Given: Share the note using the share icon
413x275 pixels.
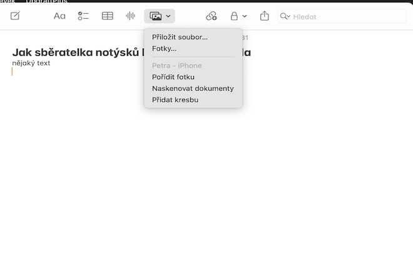Looking at the screenshot, I should 264,16.
